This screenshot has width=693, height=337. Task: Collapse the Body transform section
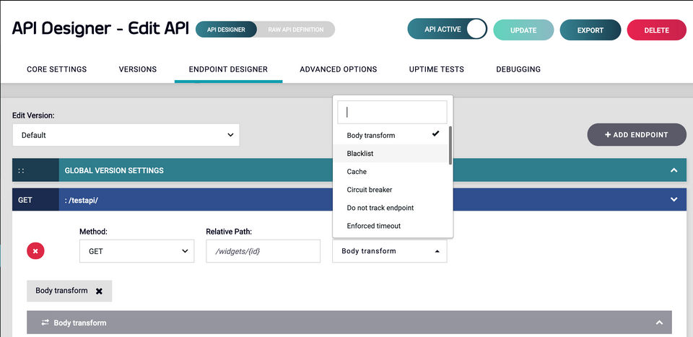point(658,323)
